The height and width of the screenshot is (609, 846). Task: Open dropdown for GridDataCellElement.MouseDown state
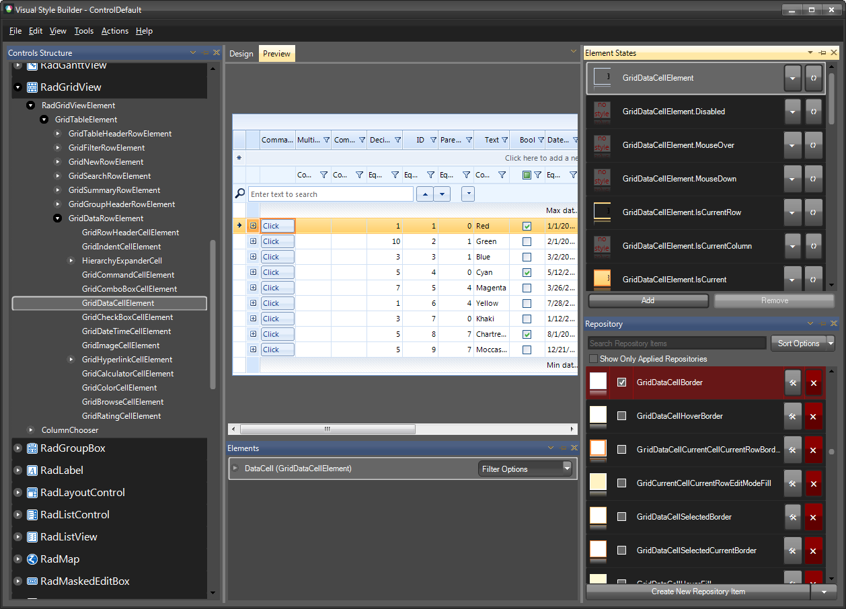coord(793,179)
